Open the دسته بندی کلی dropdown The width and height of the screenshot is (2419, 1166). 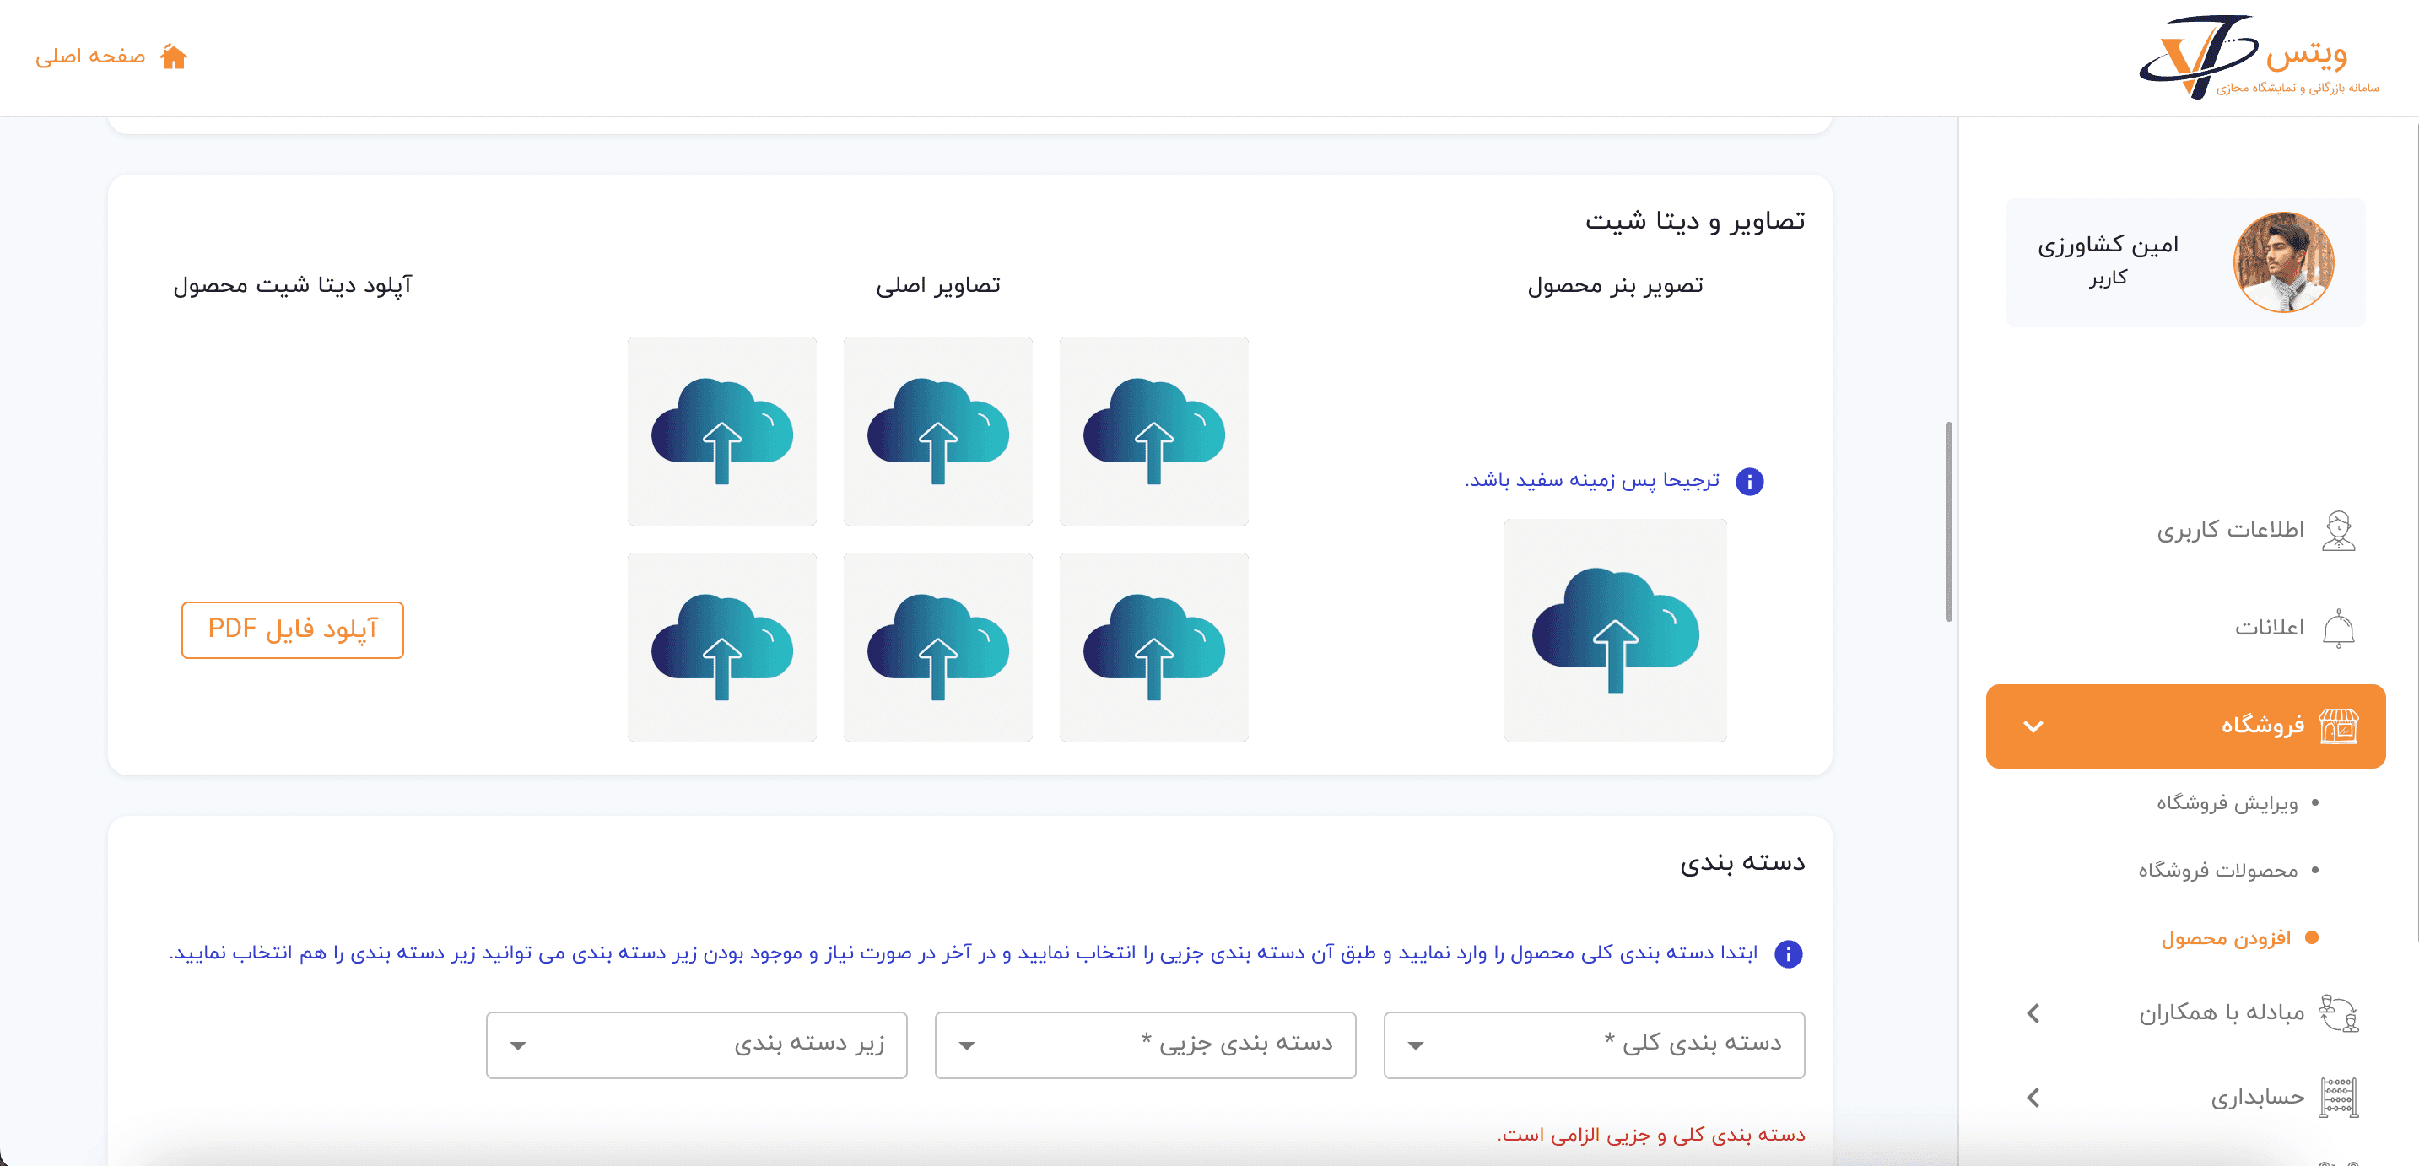[x=1594, y=1045]
